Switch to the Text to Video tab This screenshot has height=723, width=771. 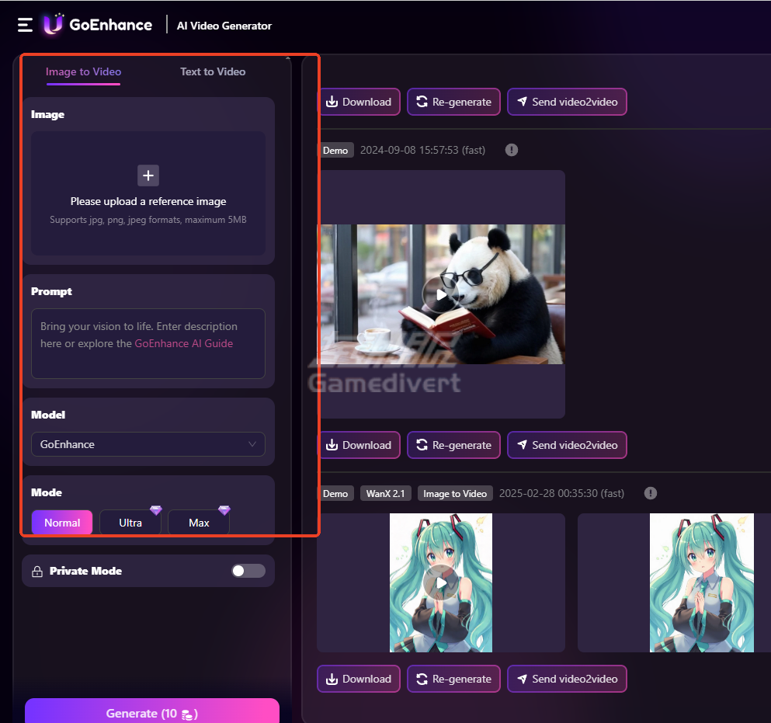click(213, 71)
